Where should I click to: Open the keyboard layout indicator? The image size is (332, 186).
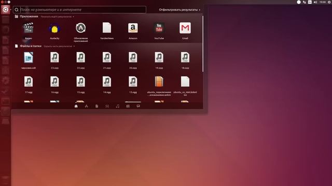(x=310, y=2)
